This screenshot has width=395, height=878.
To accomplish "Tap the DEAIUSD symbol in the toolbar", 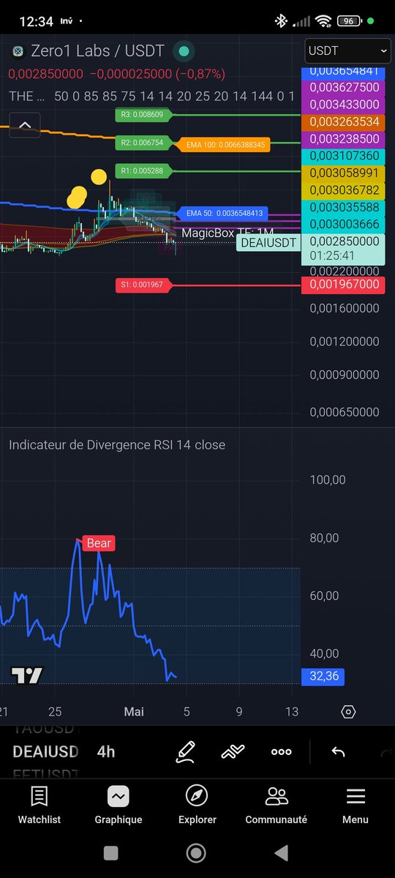I will (x=45, y=751).
